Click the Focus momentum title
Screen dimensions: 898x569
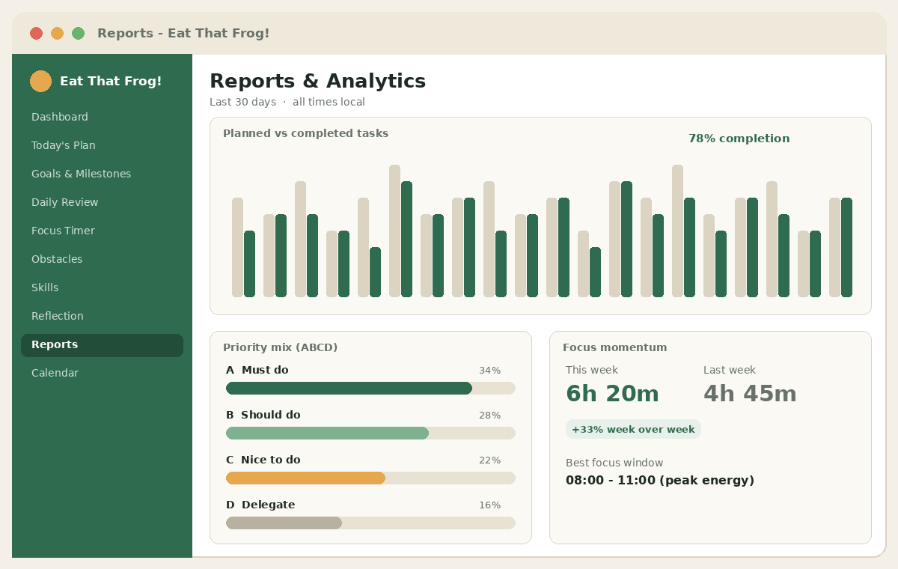(x=614, y=347)
